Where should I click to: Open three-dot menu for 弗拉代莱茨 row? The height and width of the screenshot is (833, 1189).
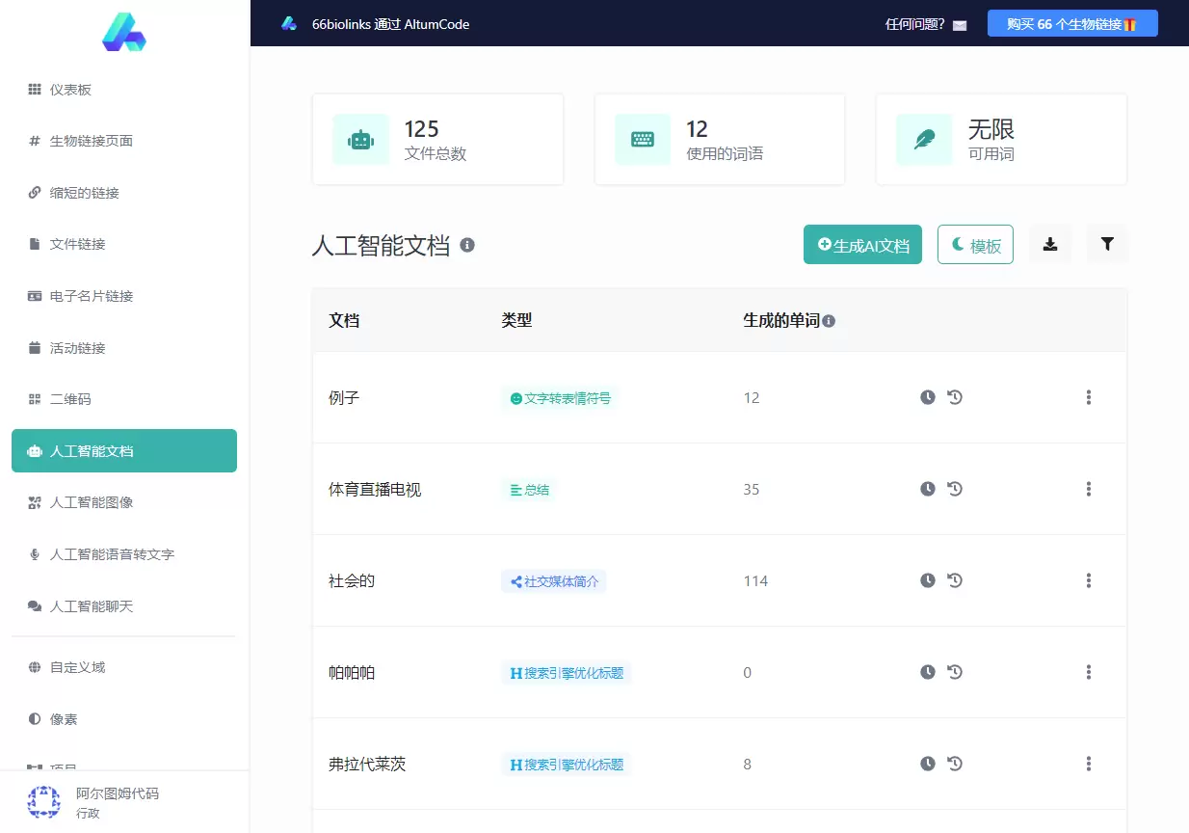tap(1089, 764)
